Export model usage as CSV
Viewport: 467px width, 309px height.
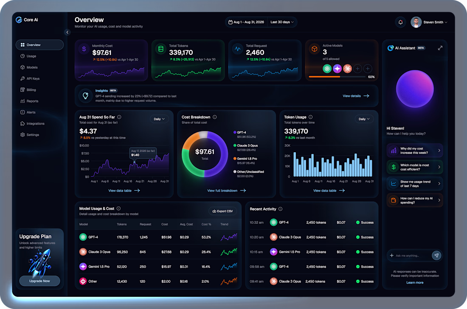coord(222,211)
